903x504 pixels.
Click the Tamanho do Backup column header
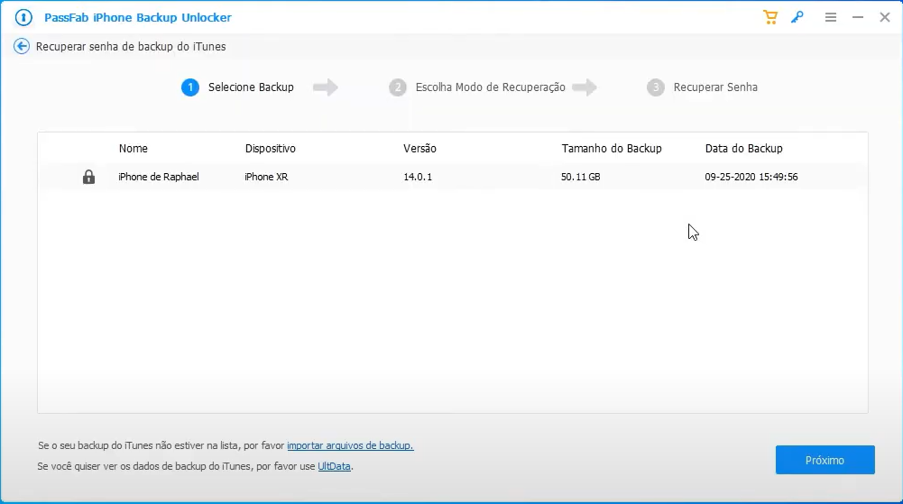pyautogui.click(x=612, y=149)
